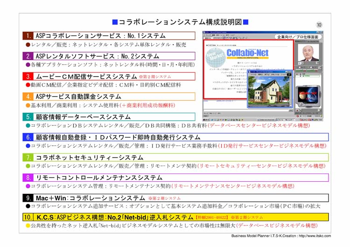This screenshot has height=247, width=350.
Task: Select the ASPコラボレーションサービス heading
Action: point(100,36)
